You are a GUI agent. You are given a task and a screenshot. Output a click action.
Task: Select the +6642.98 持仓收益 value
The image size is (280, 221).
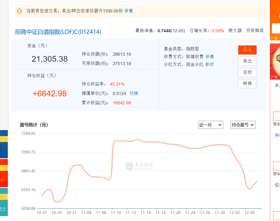coord(50,93)
